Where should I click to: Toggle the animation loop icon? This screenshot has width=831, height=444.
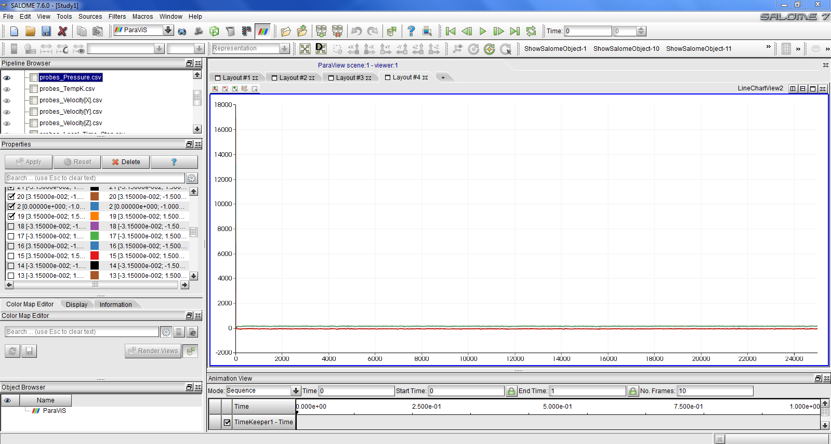531,31
